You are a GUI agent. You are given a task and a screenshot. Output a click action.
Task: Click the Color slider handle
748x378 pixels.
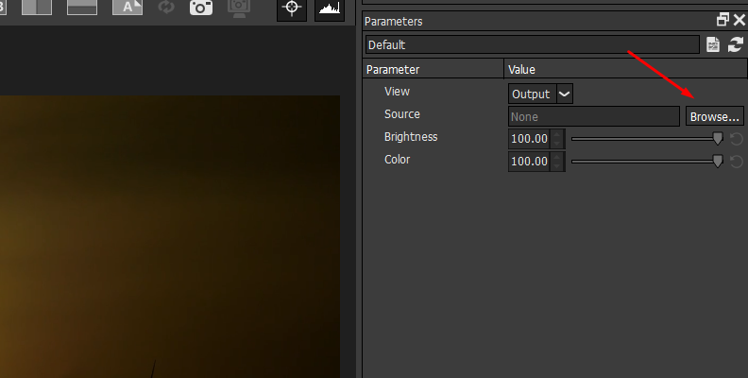click(x=718, y=161)
